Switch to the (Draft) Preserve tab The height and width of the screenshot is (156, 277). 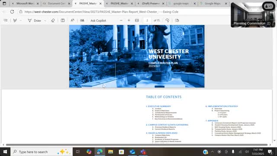point(151,3)
